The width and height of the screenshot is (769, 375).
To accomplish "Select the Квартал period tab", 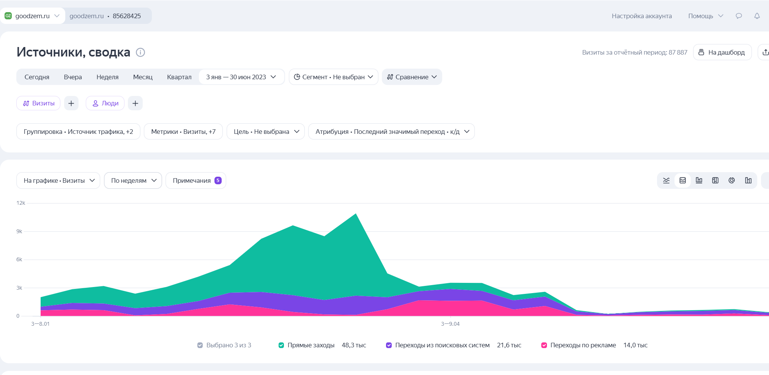I will 179,77.
